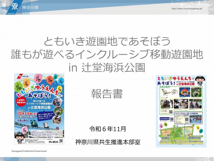Click the 10月13日 date on left poster

(27, 114)
